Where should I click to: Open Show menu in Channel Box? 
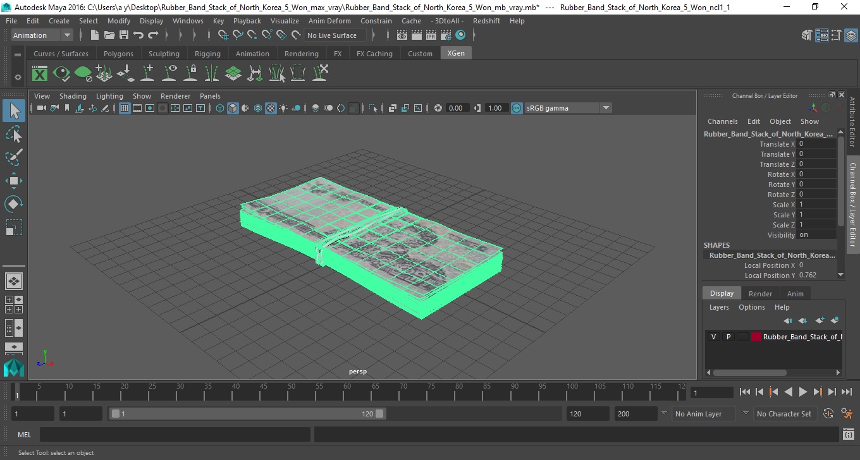(809, 121)
